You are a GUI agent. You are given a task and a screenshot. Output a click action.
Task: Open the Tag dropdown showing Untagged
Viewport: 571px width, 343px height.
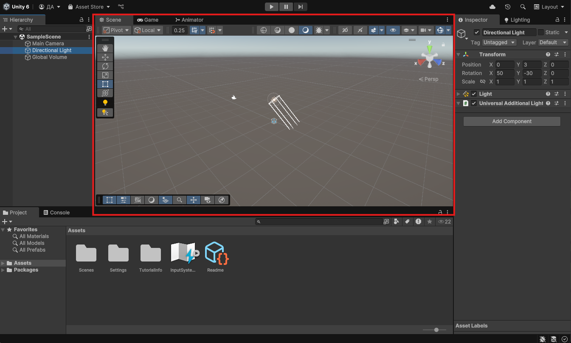(x=499, y=42)
